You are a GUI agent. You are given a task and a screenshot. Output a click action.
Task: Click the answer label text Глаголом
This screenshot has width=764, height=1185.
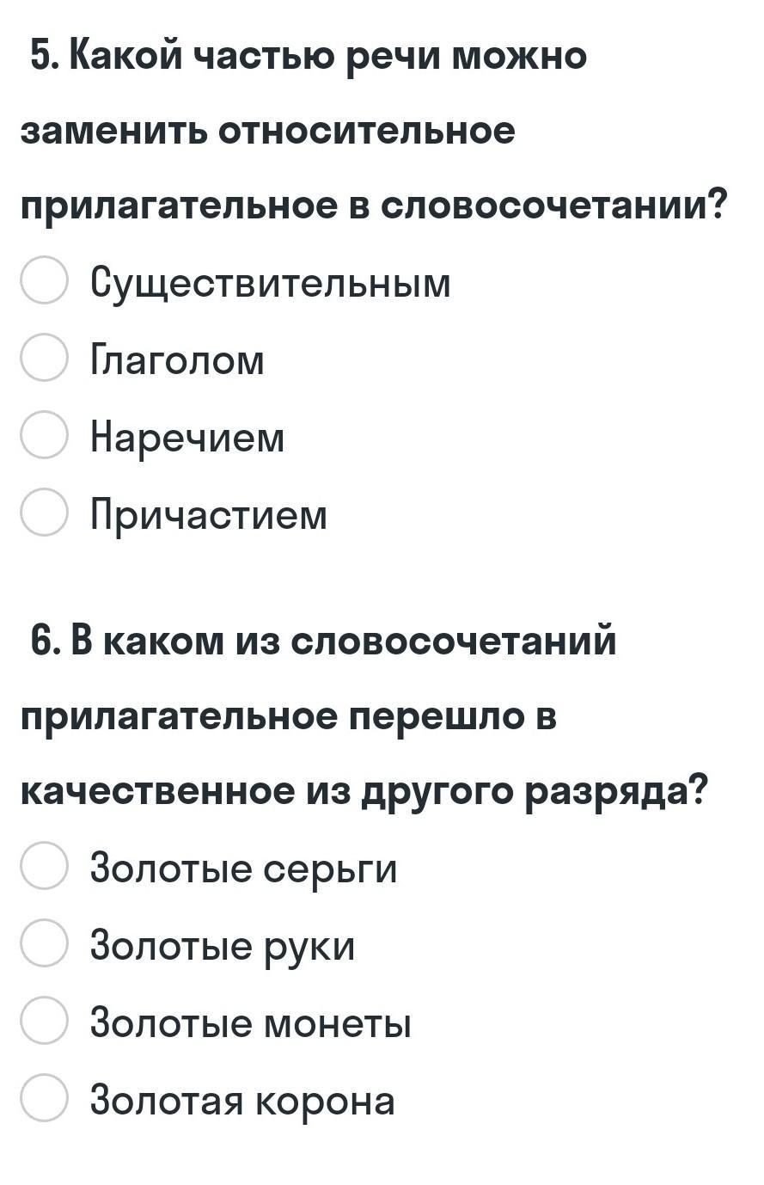tap(178, 359)
